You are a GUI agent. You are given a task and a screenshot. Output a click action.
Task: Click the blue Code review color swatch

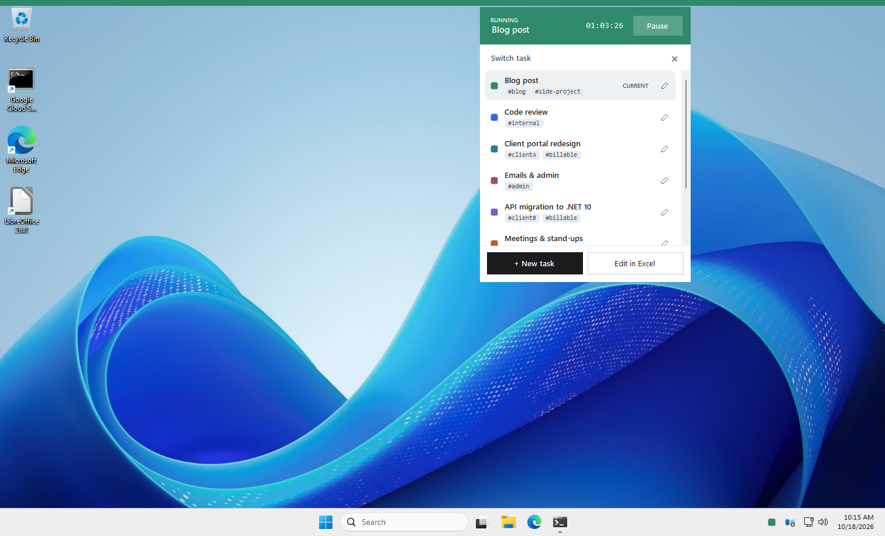pos(494,118)
